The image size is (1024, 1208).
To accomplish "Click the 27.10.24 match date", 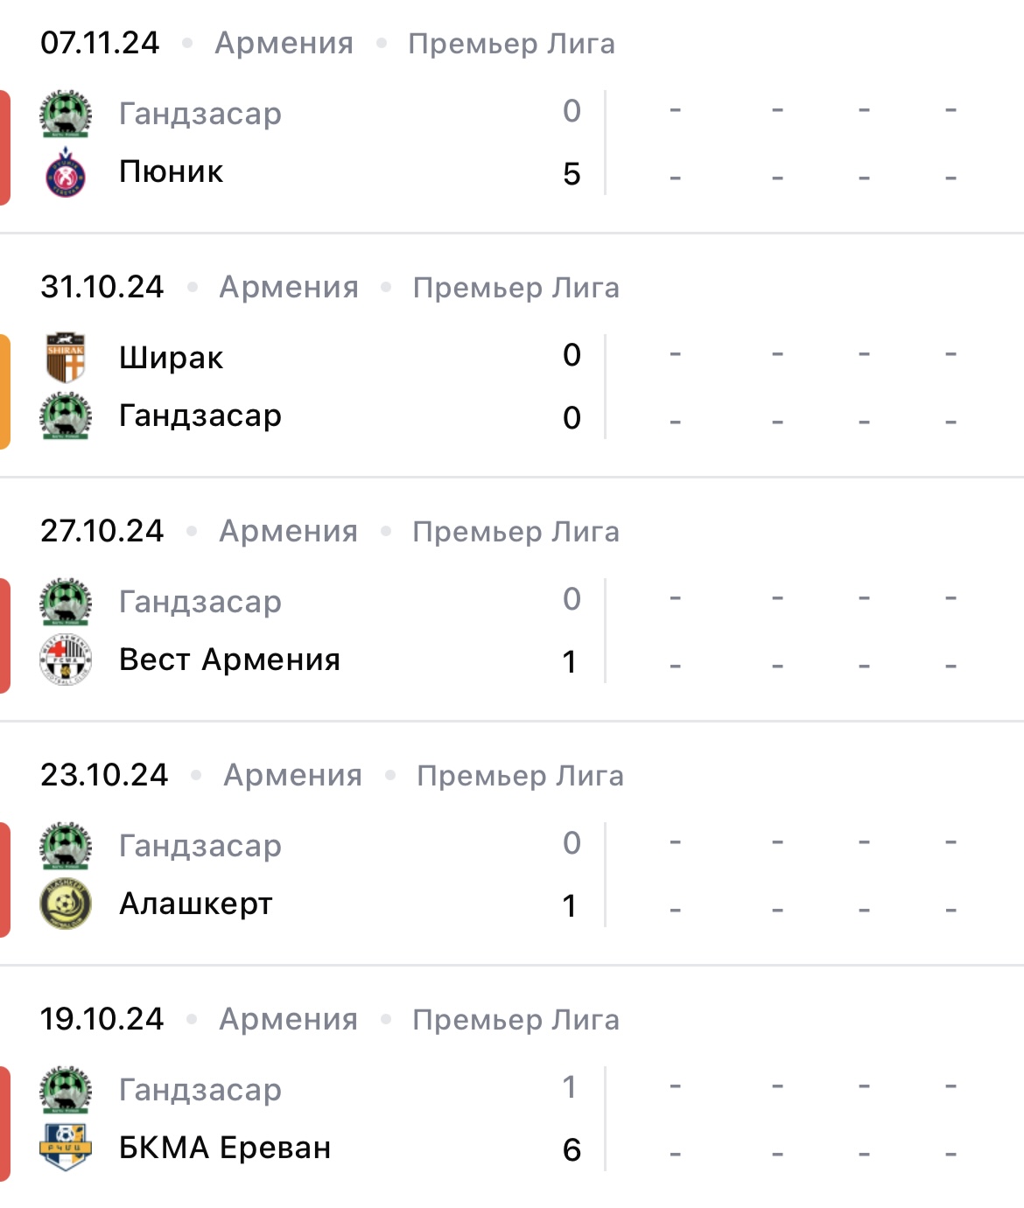I will point(102,531).
